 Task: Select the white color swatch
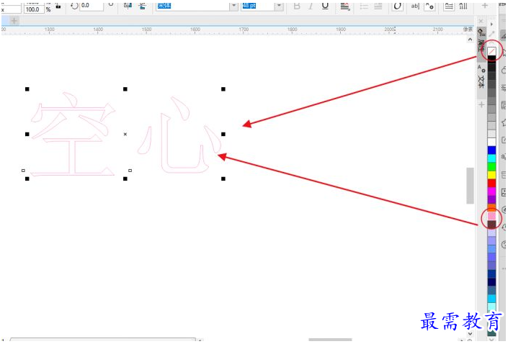pyautogui.click(x=492, y=142)
